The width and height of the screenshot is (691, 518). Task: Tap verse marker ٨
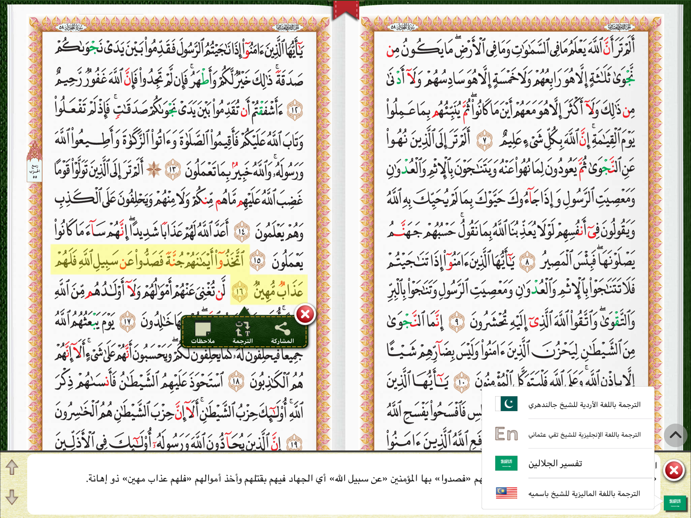tap(527, 262)
